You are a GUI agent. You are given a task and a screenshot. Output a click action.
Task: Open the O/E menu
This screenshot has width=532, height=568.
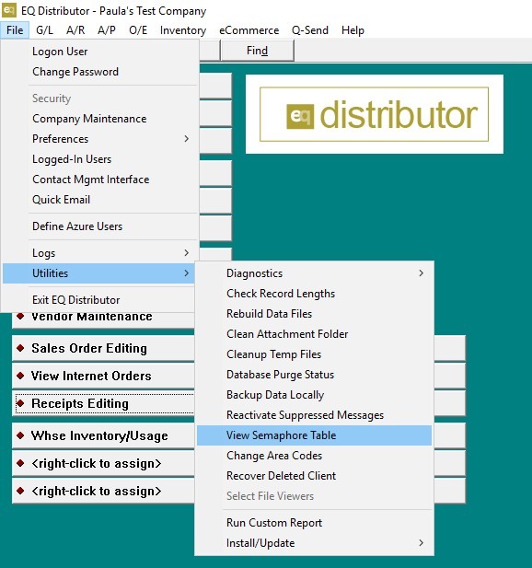tap(138, 30)
